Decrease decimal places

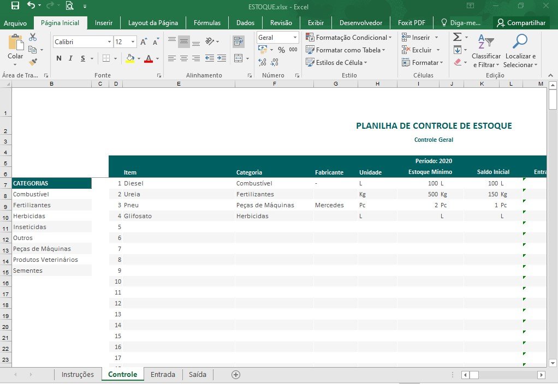(275, 63)
